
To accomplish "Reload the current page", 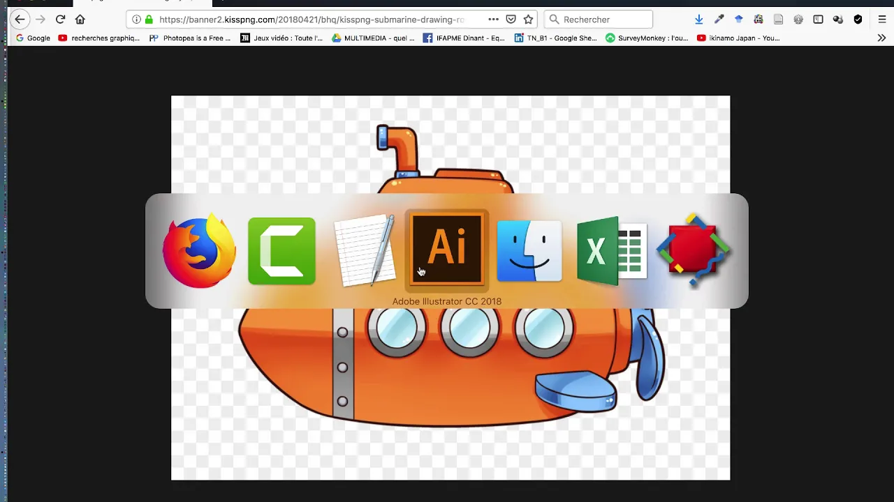I will [60, 20].
